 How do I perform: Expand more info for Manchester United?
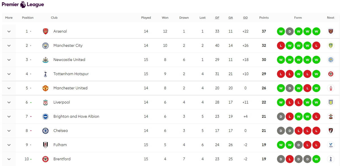coord(9,88)
